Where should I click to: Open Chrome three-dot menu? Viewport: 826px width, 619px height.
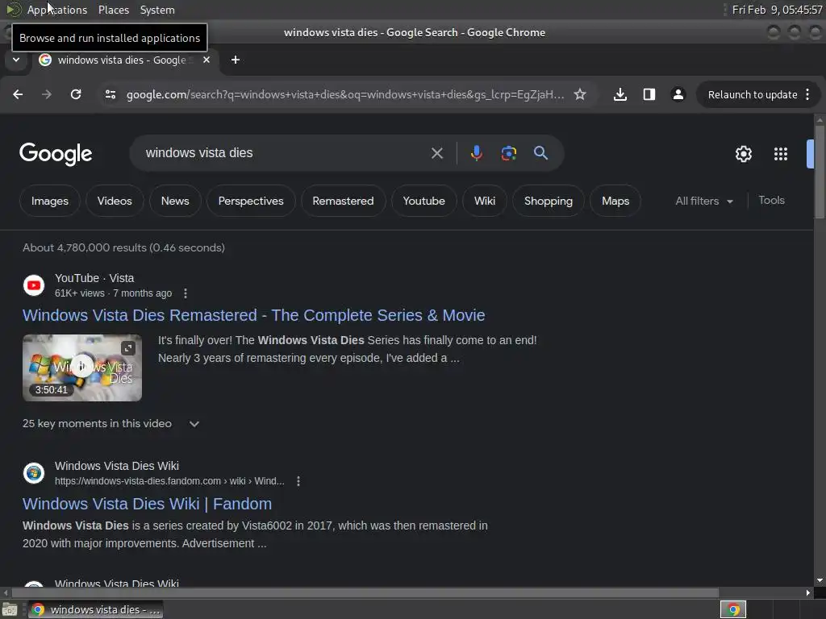pyautogui.click(x=807, y=94)
